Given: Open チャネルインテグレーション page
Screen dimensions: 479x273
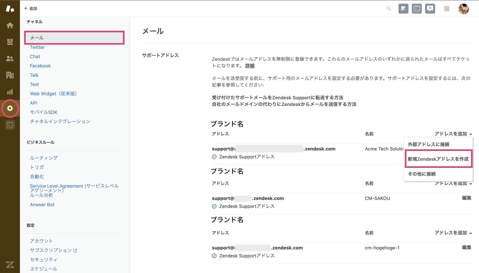Looking at the screenshot, I should pyautogui.click(x=60, y=122).
